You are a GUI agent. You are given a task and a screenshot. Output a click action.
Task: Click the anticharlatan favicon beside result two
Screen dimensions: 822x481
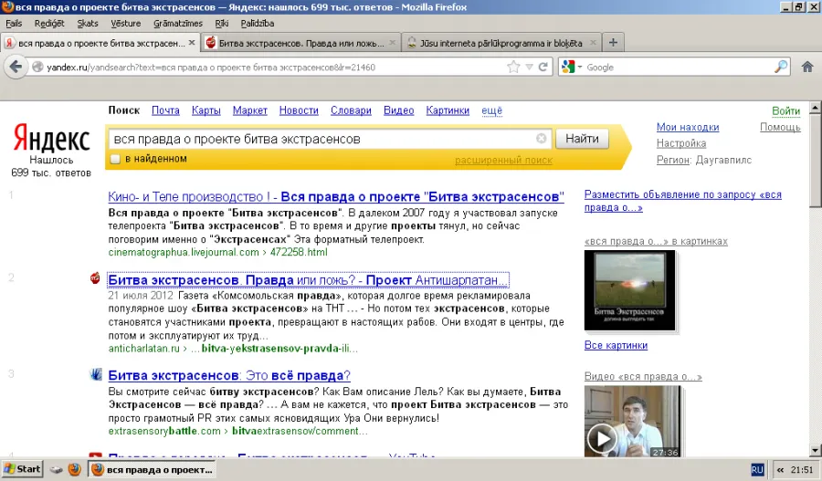[95, 278]
